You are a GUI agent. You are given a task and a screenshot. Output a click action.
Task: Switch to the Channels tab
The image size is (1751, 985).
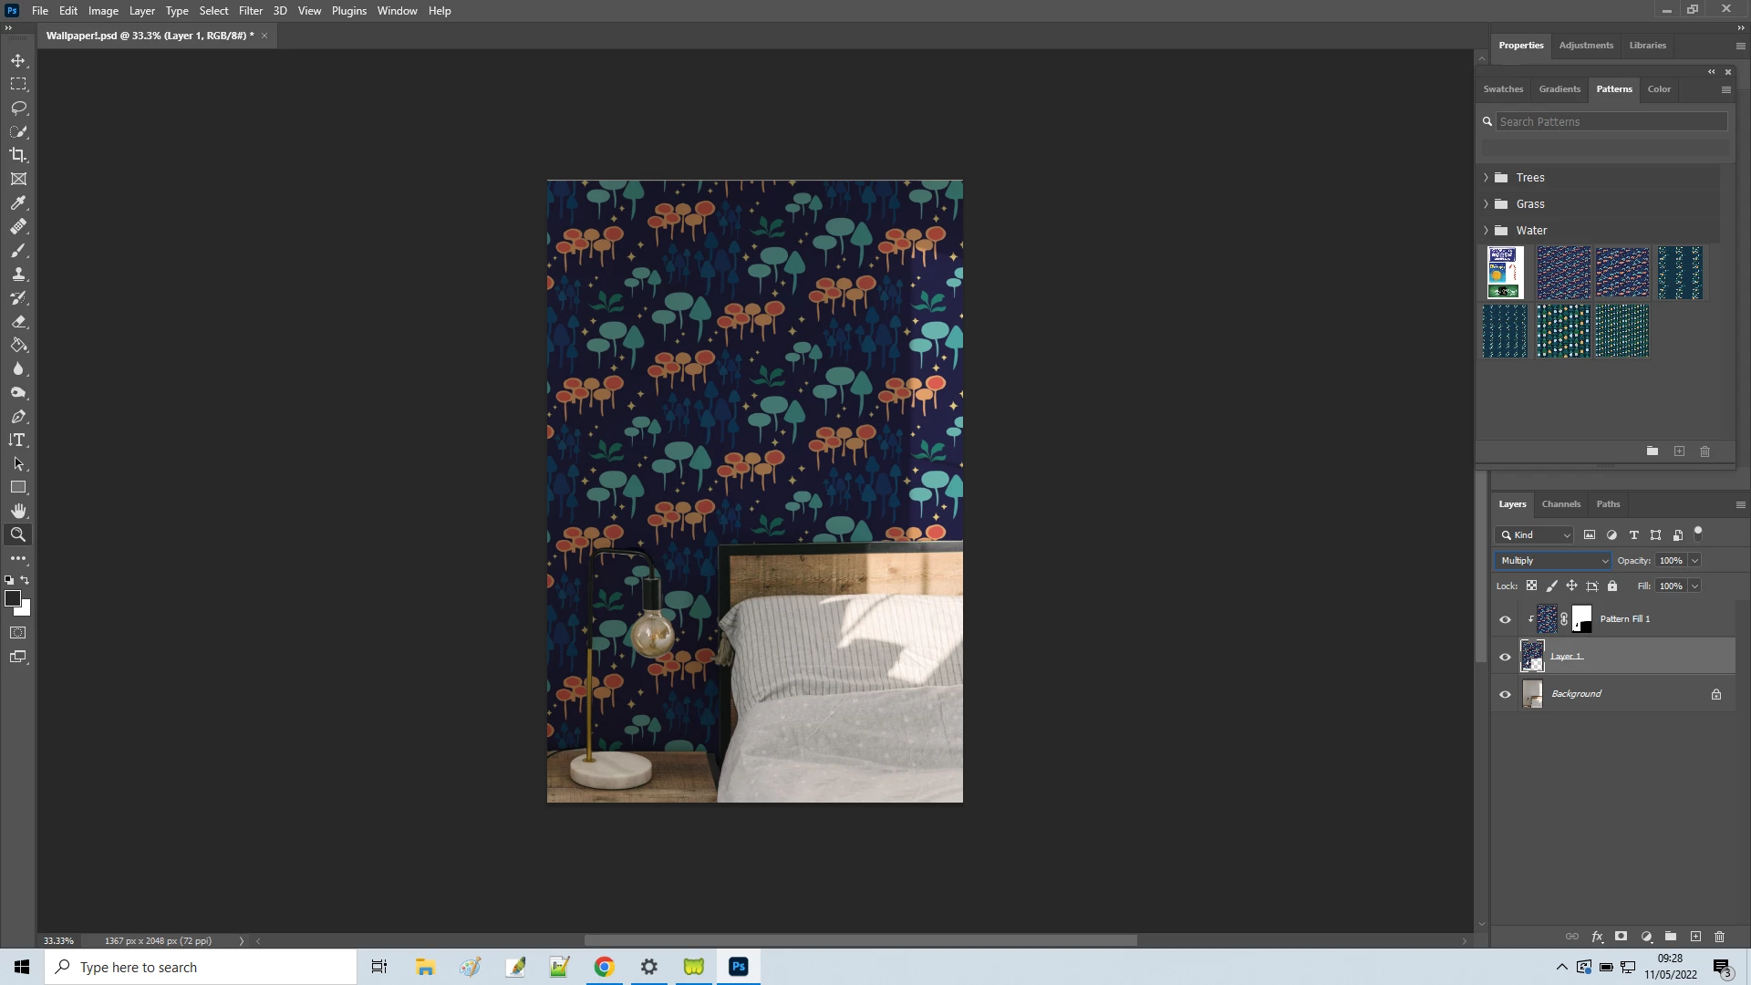click(1560, 504)
